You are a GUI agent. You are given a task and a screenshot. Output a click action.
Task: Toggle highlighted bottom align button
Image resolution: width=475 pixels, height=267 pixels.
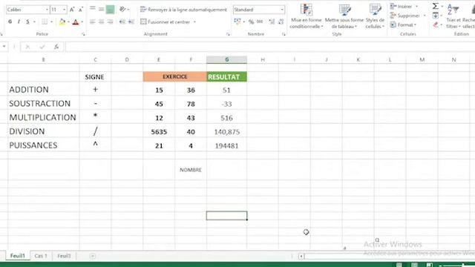coord(110,10)
